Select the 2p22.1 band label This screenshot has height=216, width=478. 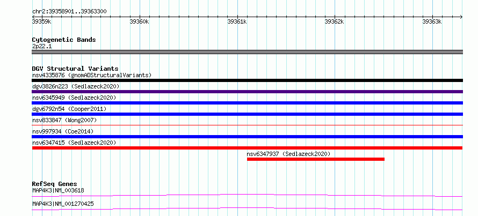coord(42,47)
